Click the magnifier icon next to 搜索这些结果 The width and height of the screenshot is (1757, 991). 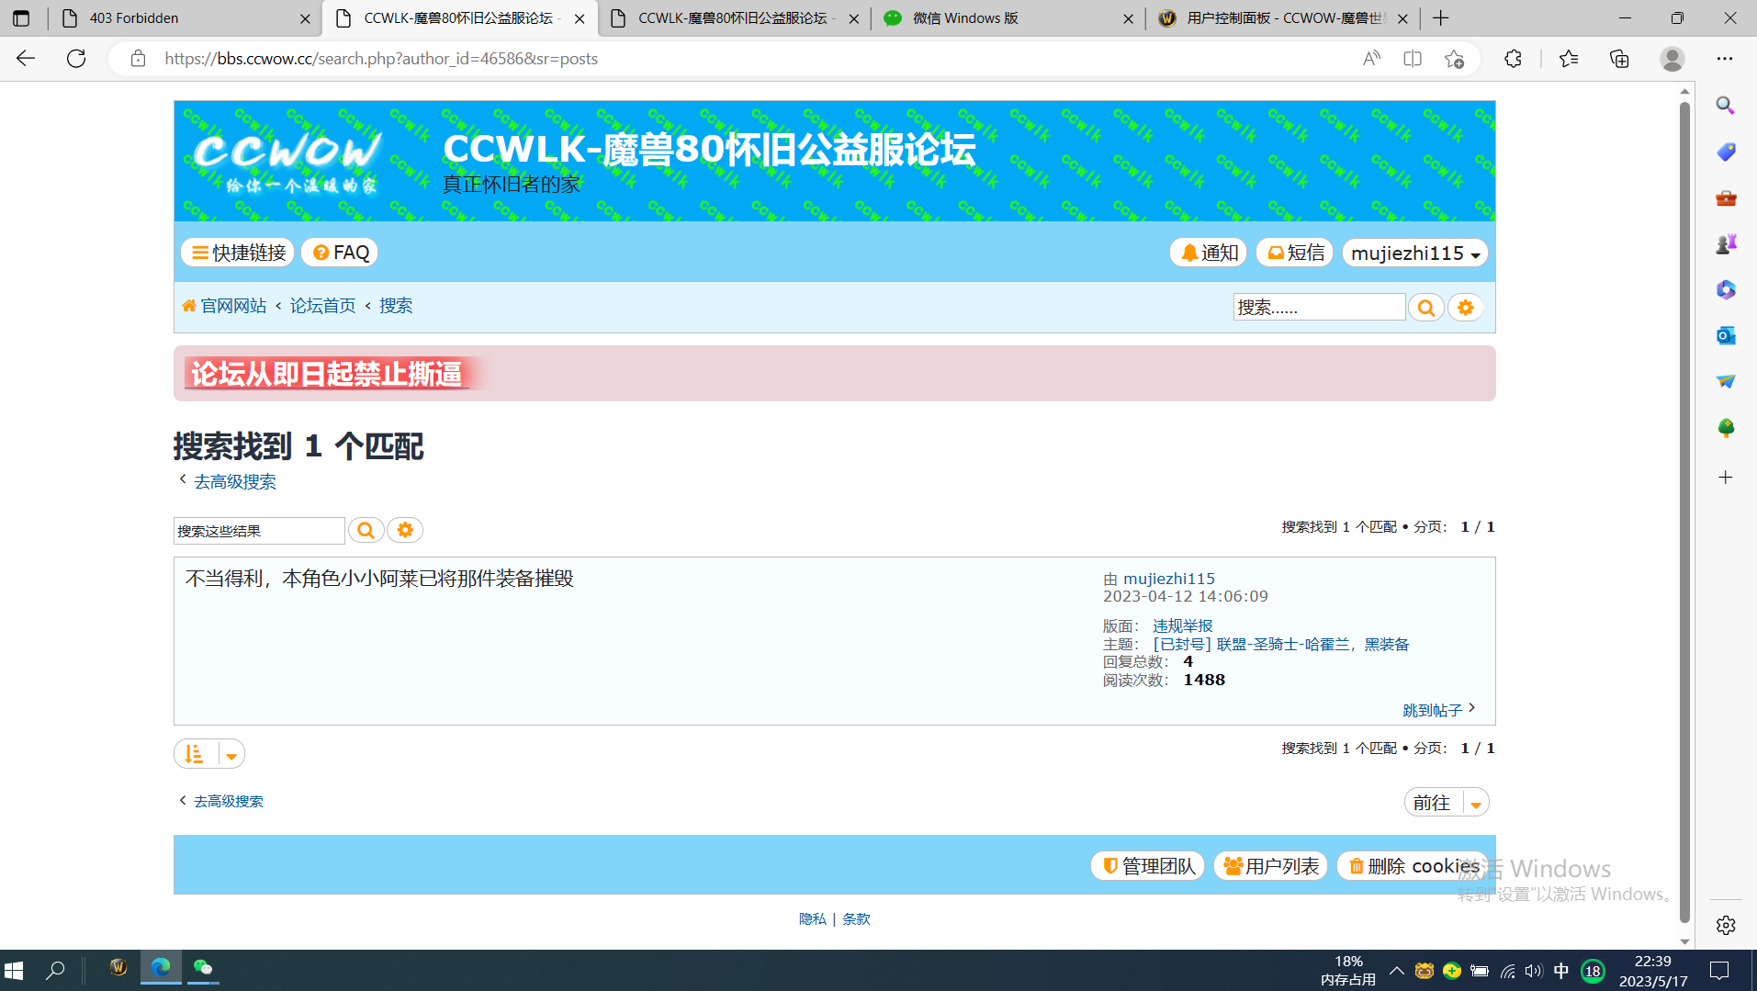366,530
